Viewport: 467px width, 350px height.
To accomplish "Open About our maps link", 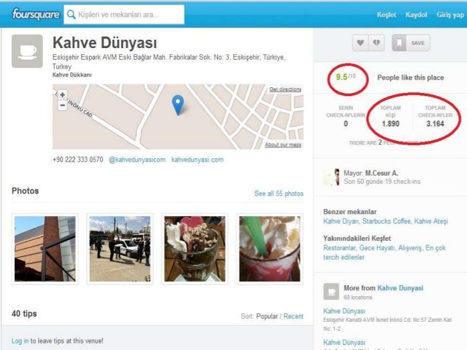I will [283, 144].
